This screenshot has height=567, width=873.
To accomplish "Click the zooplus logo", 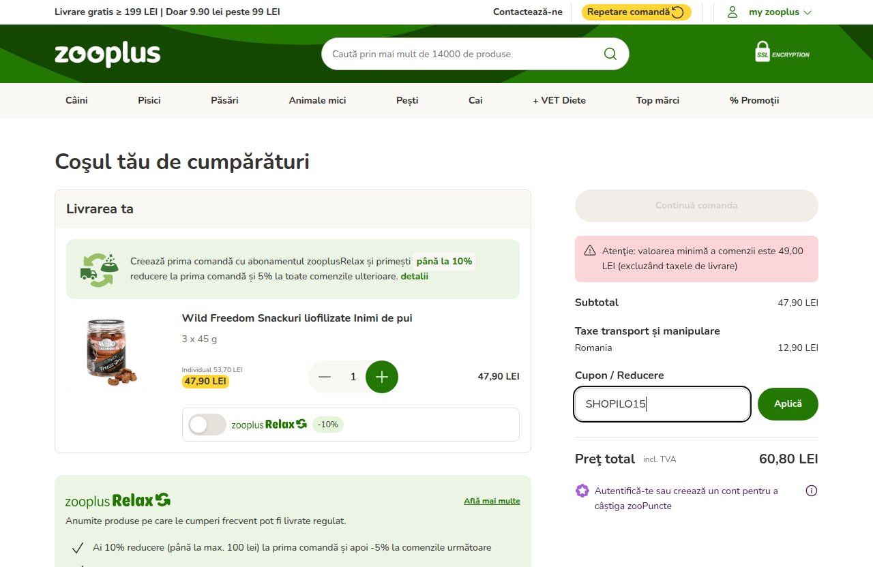I will point(108,54).
